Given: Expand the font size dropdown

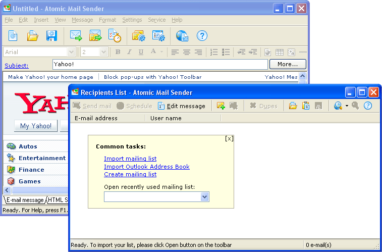Looking at the screenshot, I should pyautogui.click(x=103, y=52).
